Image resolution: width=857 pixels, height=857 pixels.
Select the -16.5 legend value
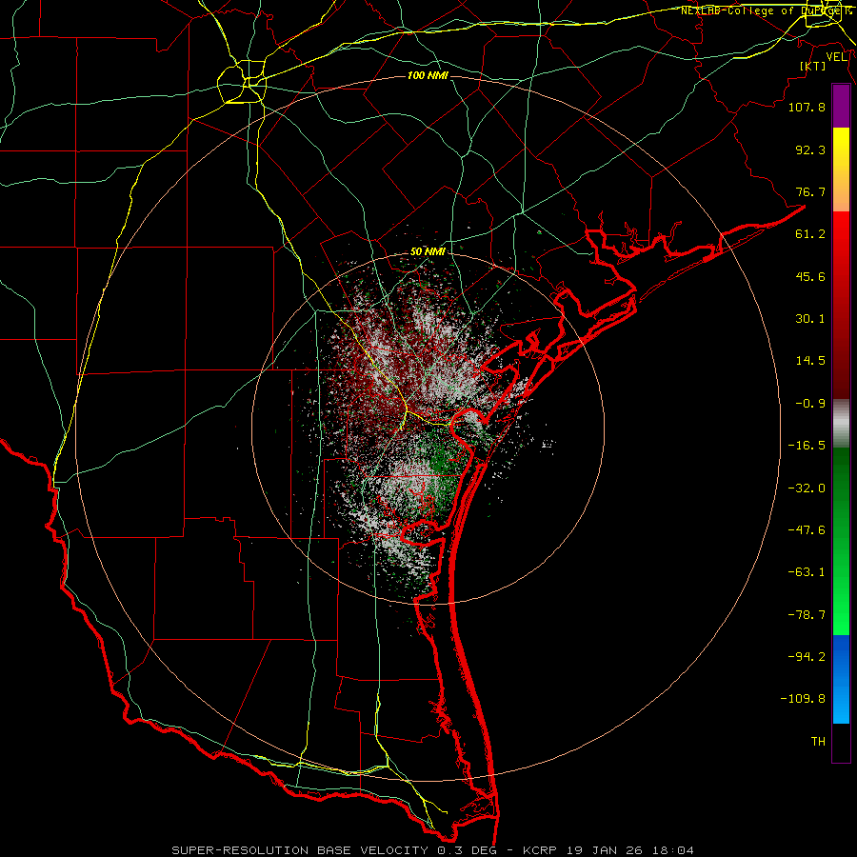pos(807,446)
